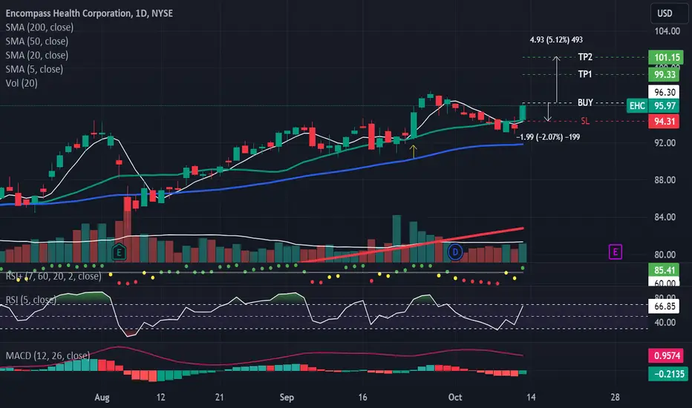Viewport: 692px width, 408px height.
Task: Click the TP1 take-profit label
Action: click(585, 74)
